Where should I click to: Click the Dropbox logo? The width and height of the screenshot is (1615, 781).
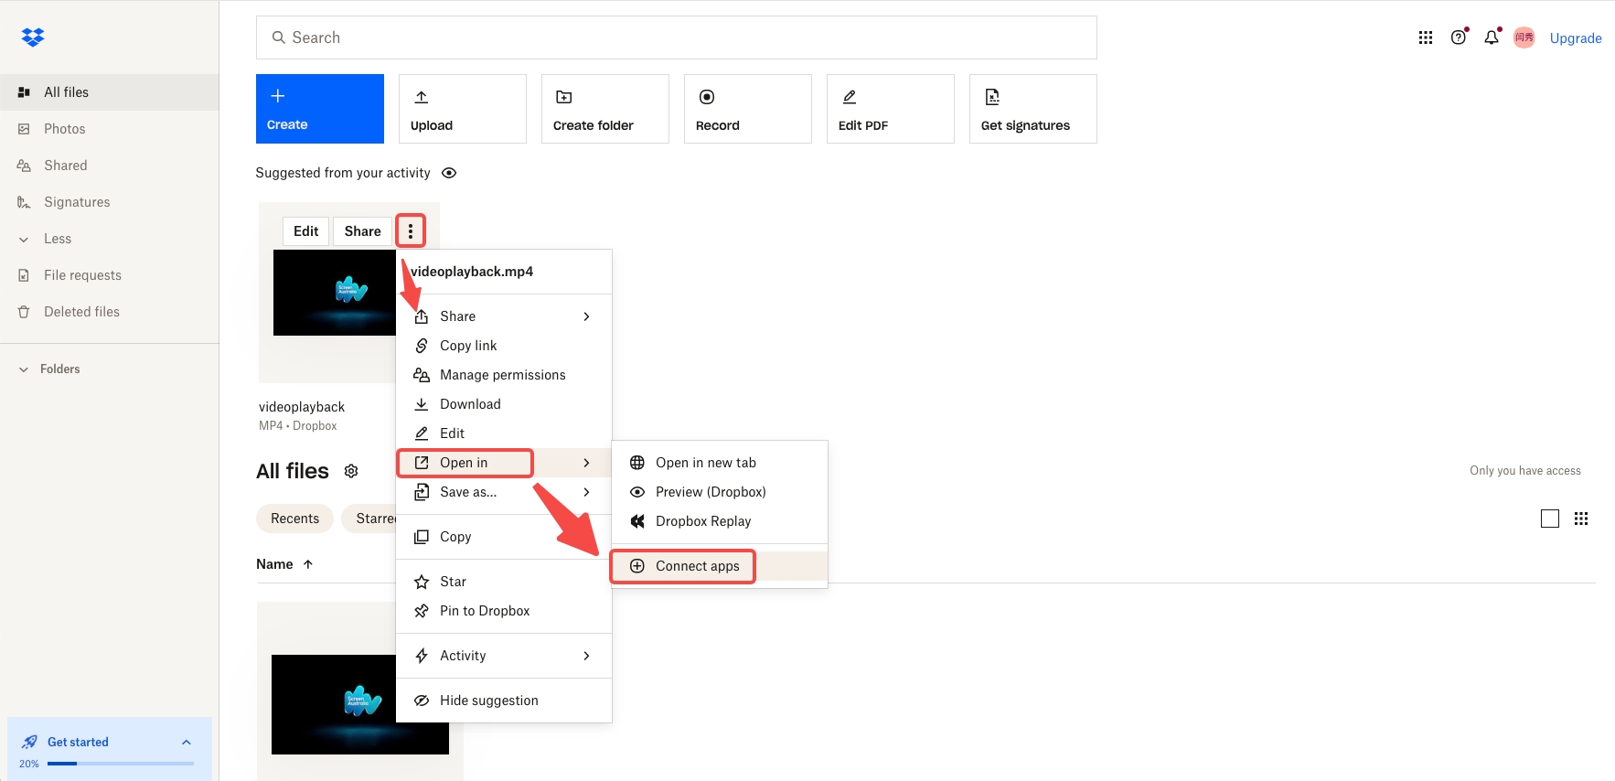pyautogui.click(x=33, y=37)
